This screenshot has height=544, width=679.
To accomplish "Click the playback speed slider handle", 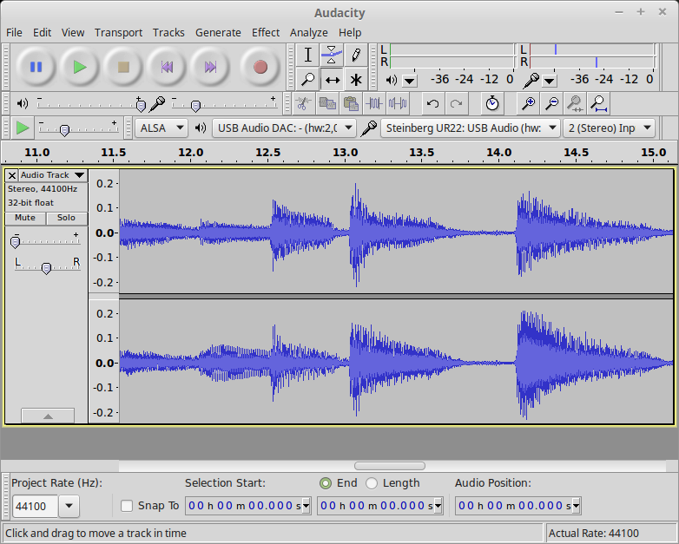I will click(64, 130).
